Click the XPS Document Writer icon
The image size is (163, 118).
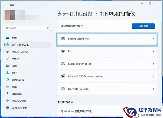63,76
